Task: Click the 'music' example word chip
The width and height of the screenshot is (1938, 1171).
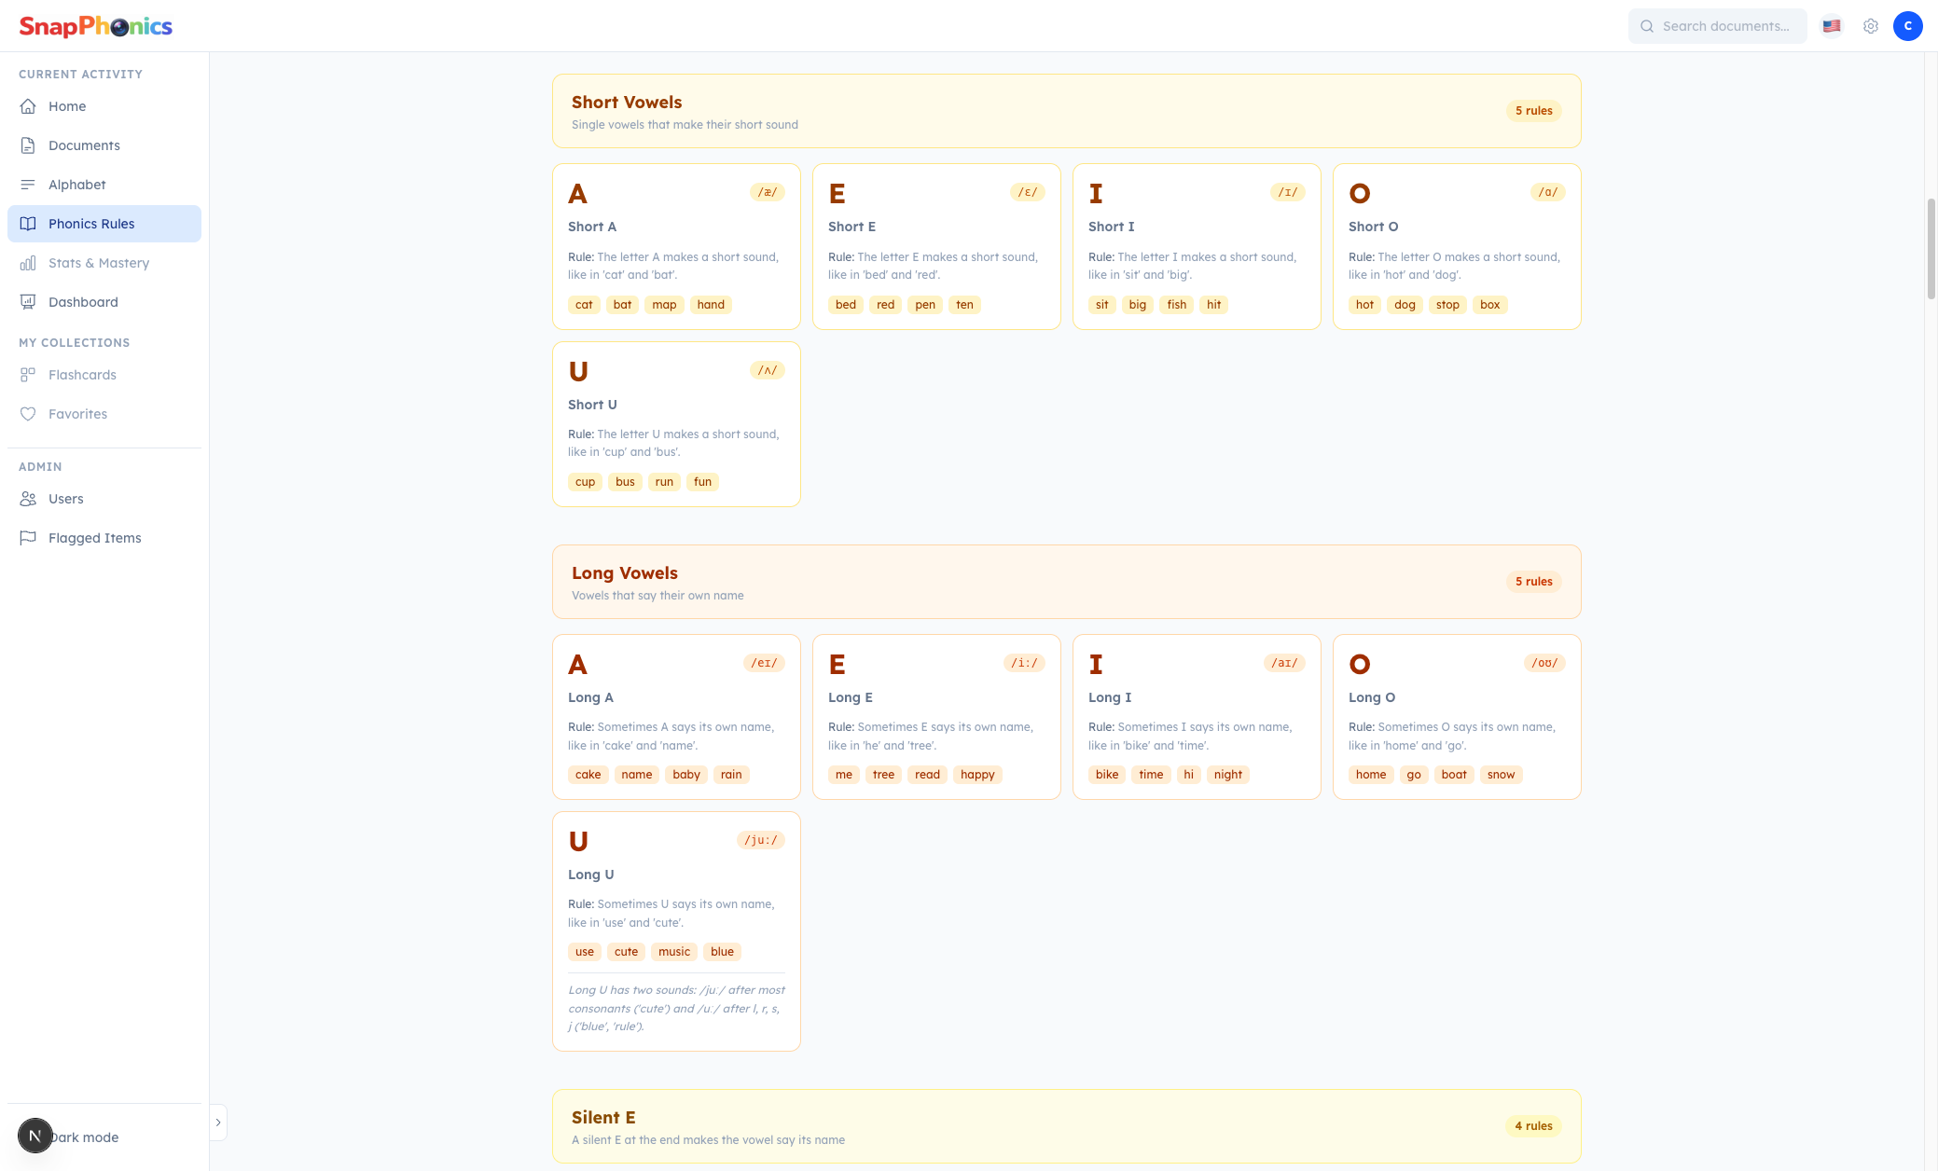Action: 673,952
